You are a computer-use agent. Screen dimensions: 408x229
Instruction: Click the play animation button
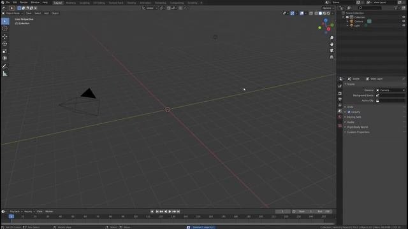click(x=170, y=212)
